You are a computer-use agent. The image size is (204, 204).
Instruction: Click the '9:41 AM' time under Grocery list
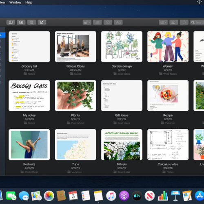click(x=29, y=70)
